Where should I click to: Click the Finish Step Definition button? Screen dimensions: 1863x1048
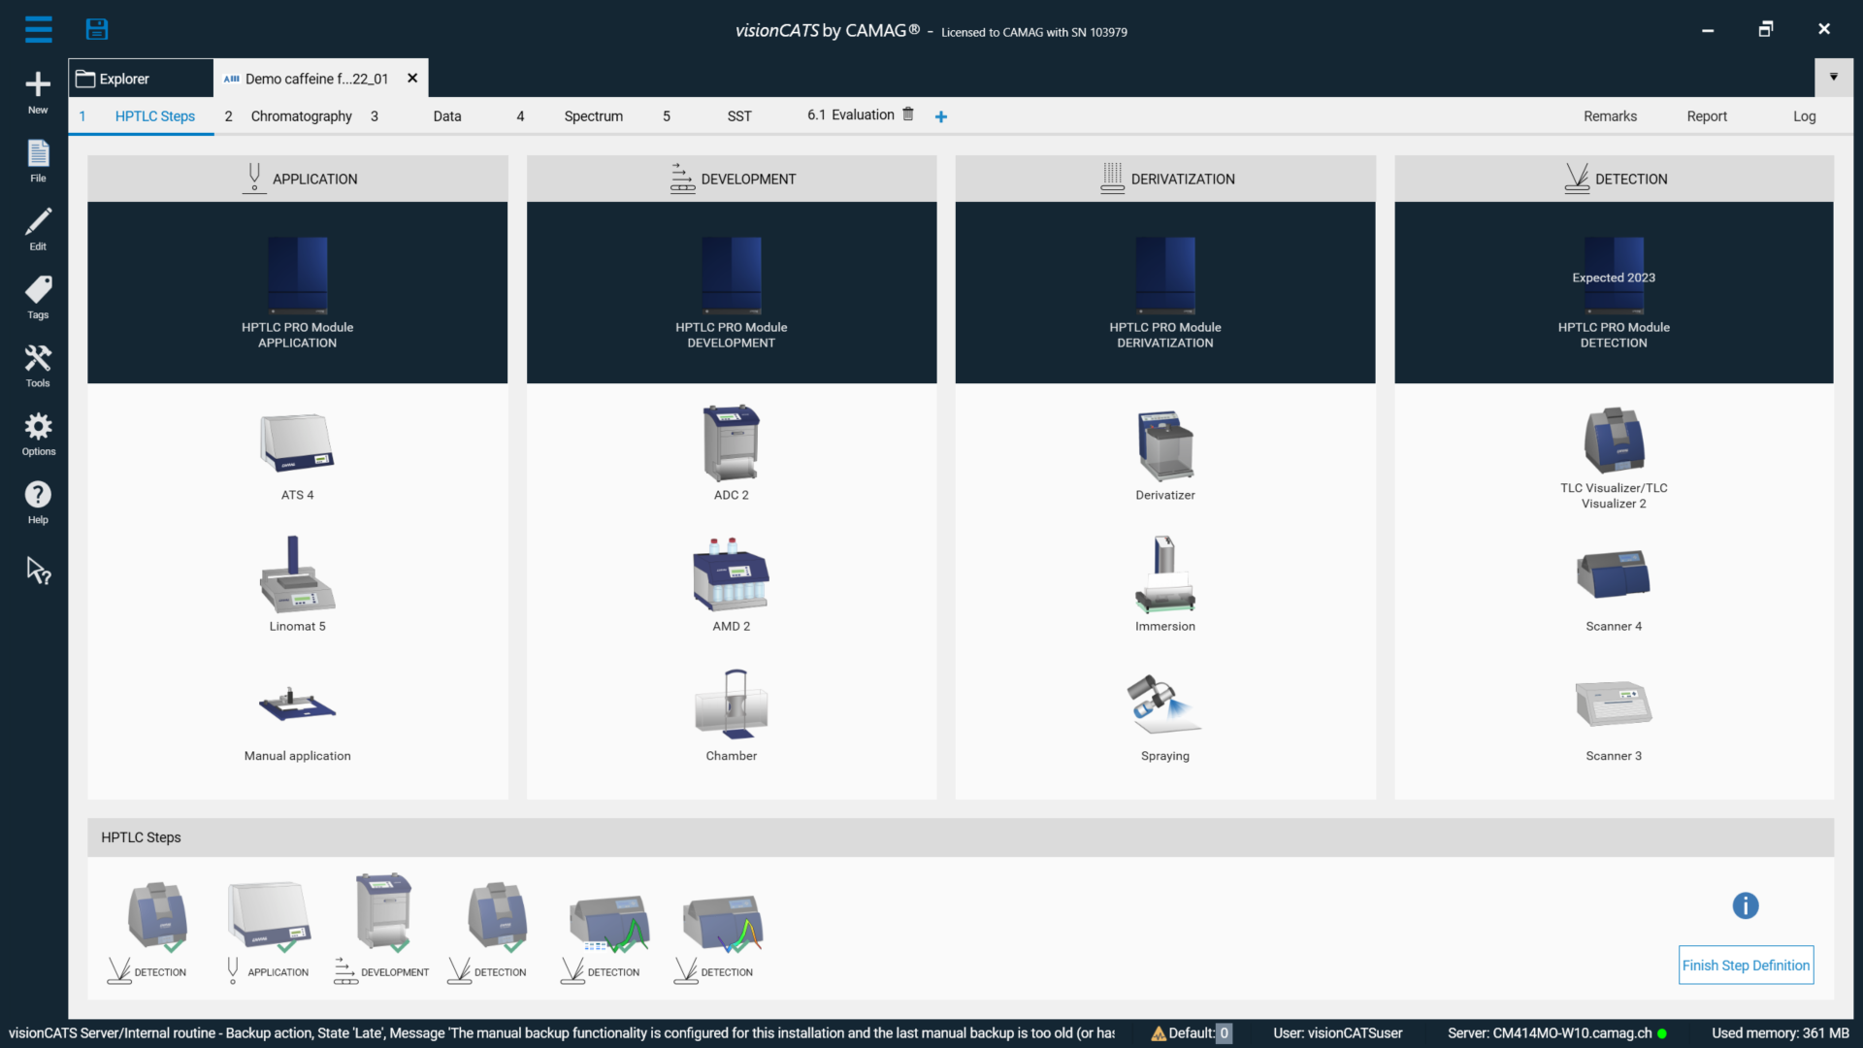tap(1746, 965)
